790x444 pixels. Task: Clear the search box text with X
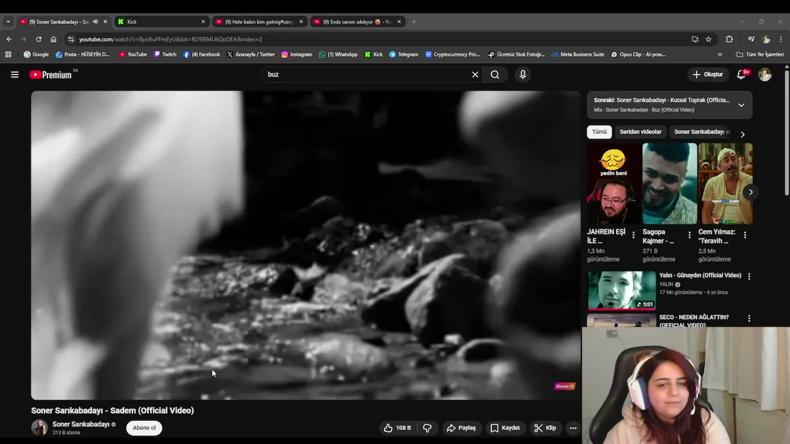coord(475,75)
